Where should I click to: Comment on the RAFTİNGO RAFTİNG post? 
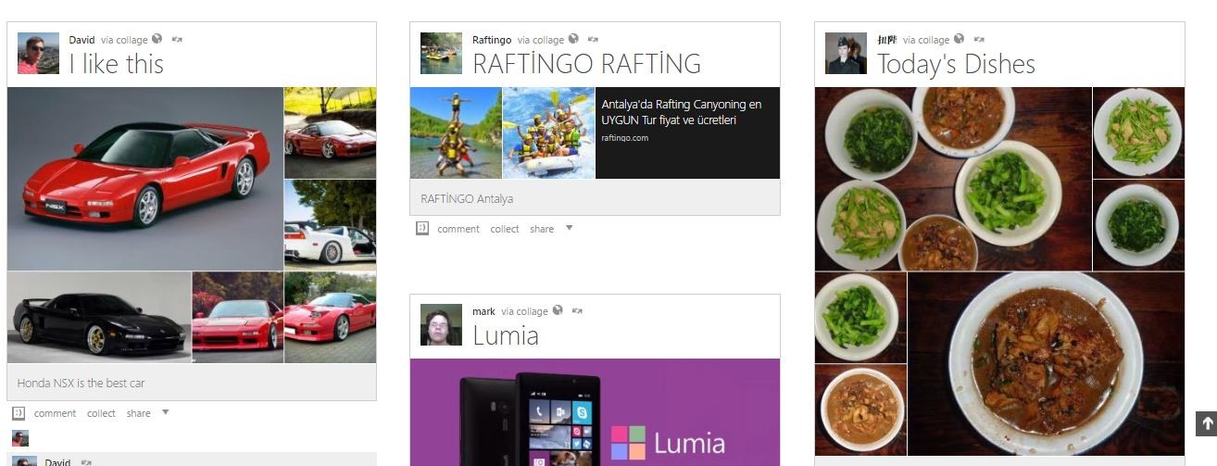(458, 229)
